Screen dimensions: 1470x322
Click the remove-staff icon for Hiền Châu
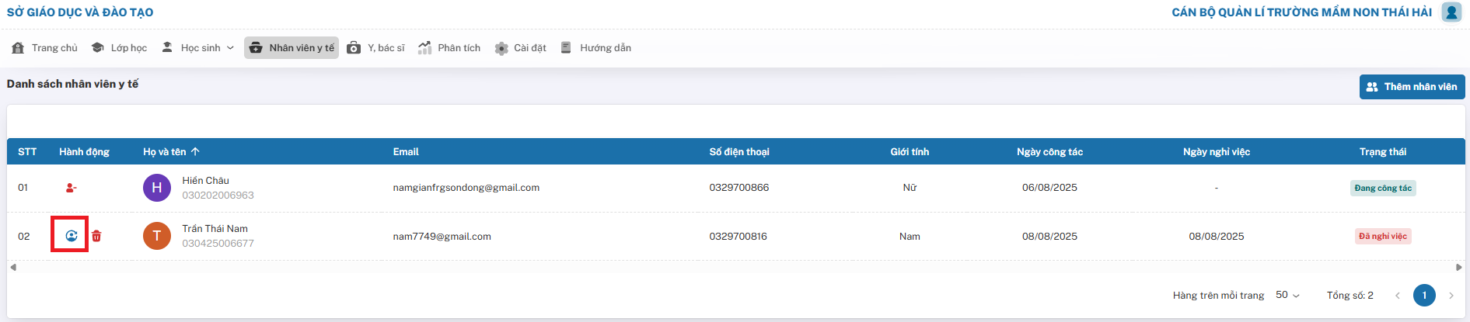[71, 188]
